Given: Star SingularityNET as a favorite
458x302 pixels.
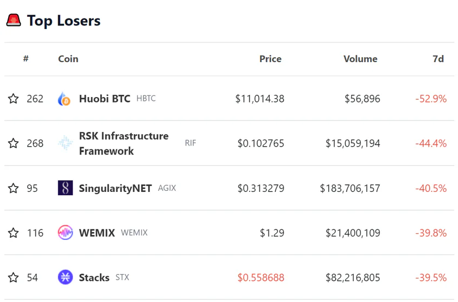Looking at the screenshot, I should [13, 188].
